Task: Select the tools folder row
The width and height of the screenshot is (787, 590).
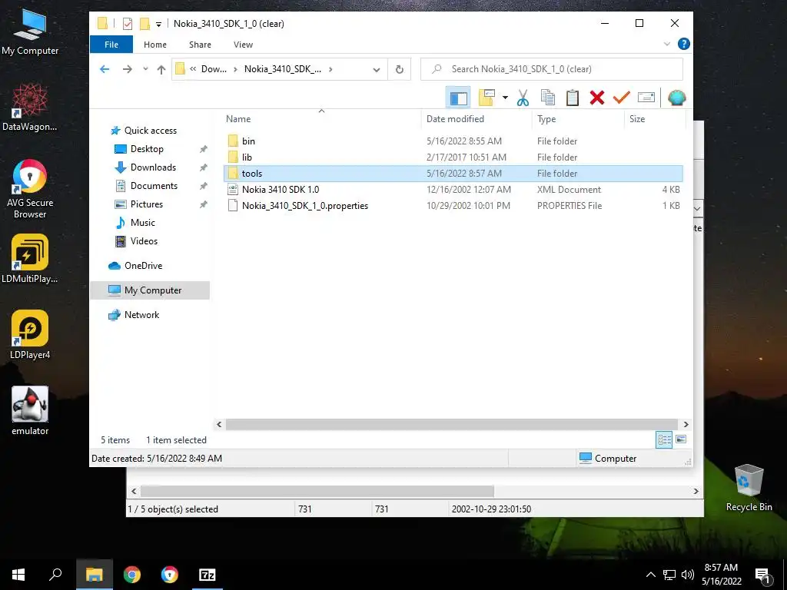Action: click(x=453, y=173)
